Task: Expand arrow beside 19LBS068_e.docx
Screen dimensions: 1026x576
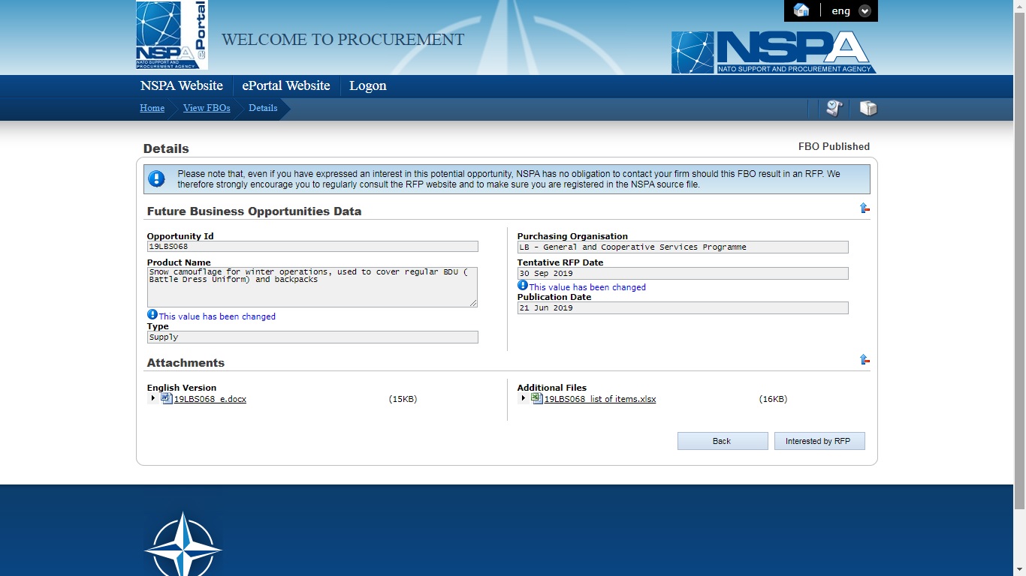Action: click(x=153, y=399)
